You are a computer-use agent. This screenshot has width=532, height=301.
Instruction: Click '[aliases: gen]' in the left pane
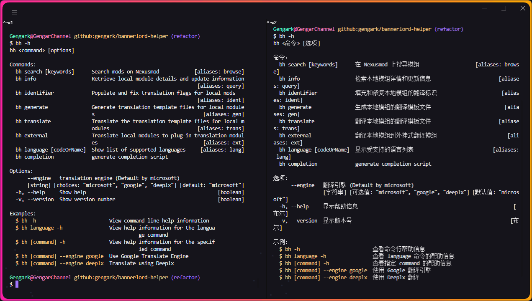pyautogui.click(x=224, y=114)
